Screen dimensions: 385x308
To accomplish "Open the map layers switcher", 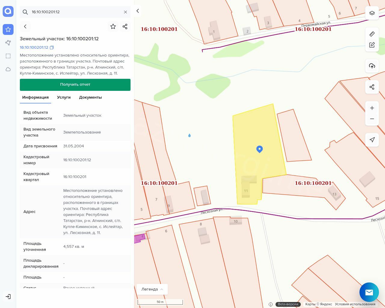I will click(372, 13).
